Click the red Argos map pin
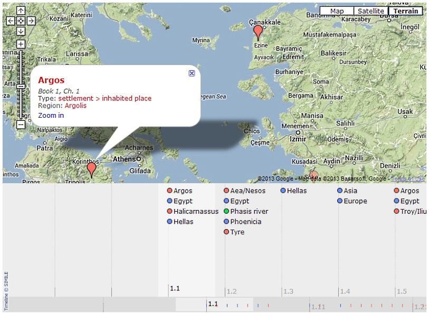The image size is (429, 322). tap(91, 169)
